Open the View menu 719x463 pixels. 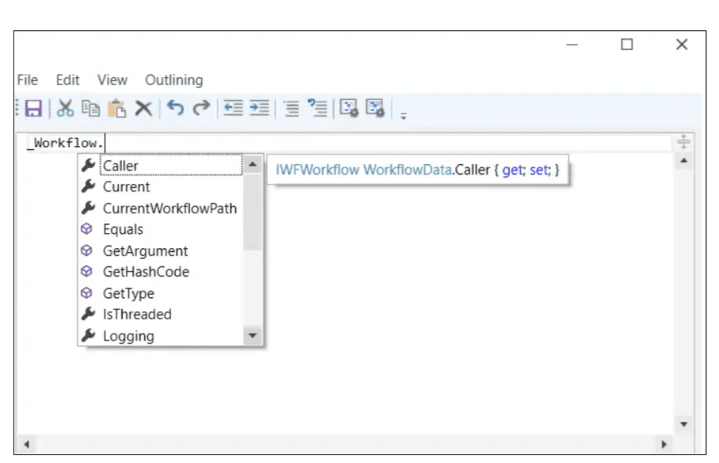point(112,80)
